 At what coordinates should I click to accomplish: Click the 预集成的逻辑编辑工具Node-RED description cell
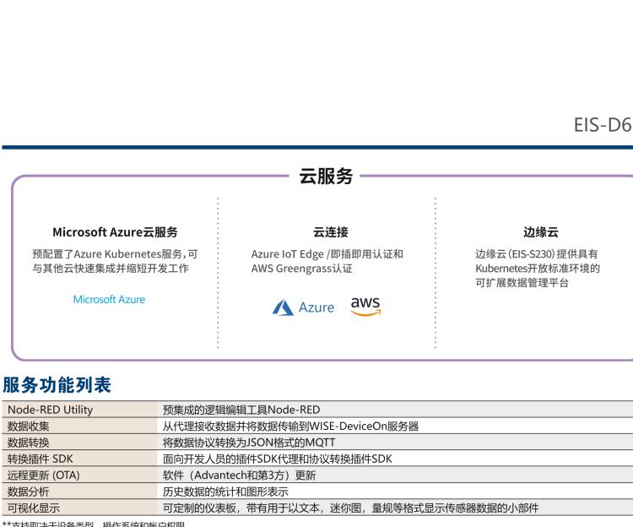click(241, 410)
